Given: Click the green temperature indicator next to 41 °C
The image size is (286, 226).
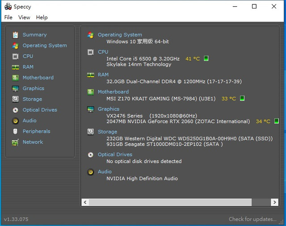Looking at the screenshot, I should pos(206,59).
